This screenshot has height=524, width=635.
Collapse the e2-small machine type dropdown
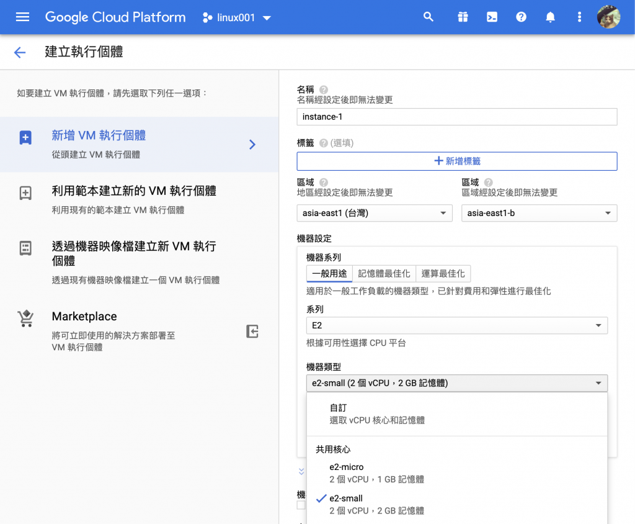coord(457,383)
